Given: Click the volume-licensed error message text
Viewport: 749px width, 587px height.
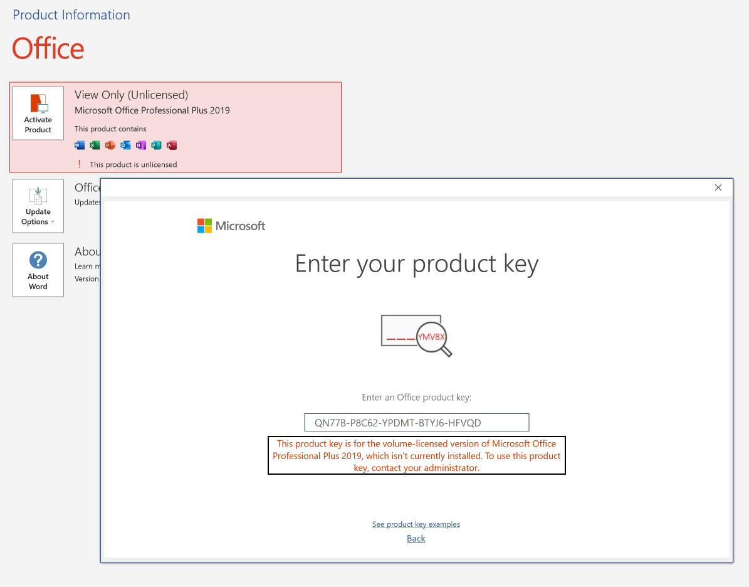Looking at the screenshot, I should point(417,455).
